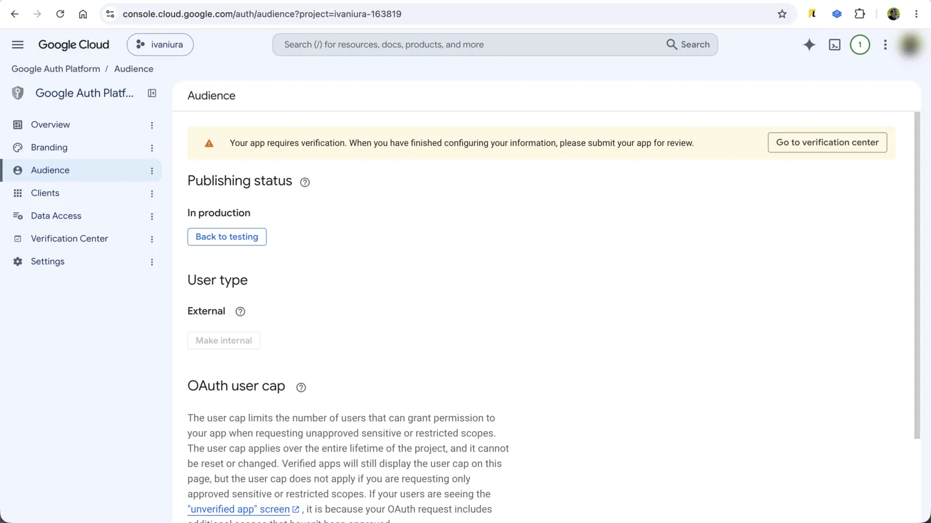Expand more options for Verification Center
This screenshot has width=931, height=523.
click(x=152, y=239)
